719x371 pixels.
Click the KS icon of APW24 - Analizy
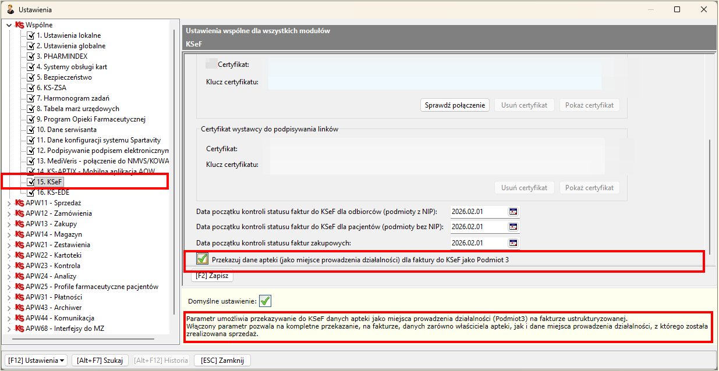(20, 276)
